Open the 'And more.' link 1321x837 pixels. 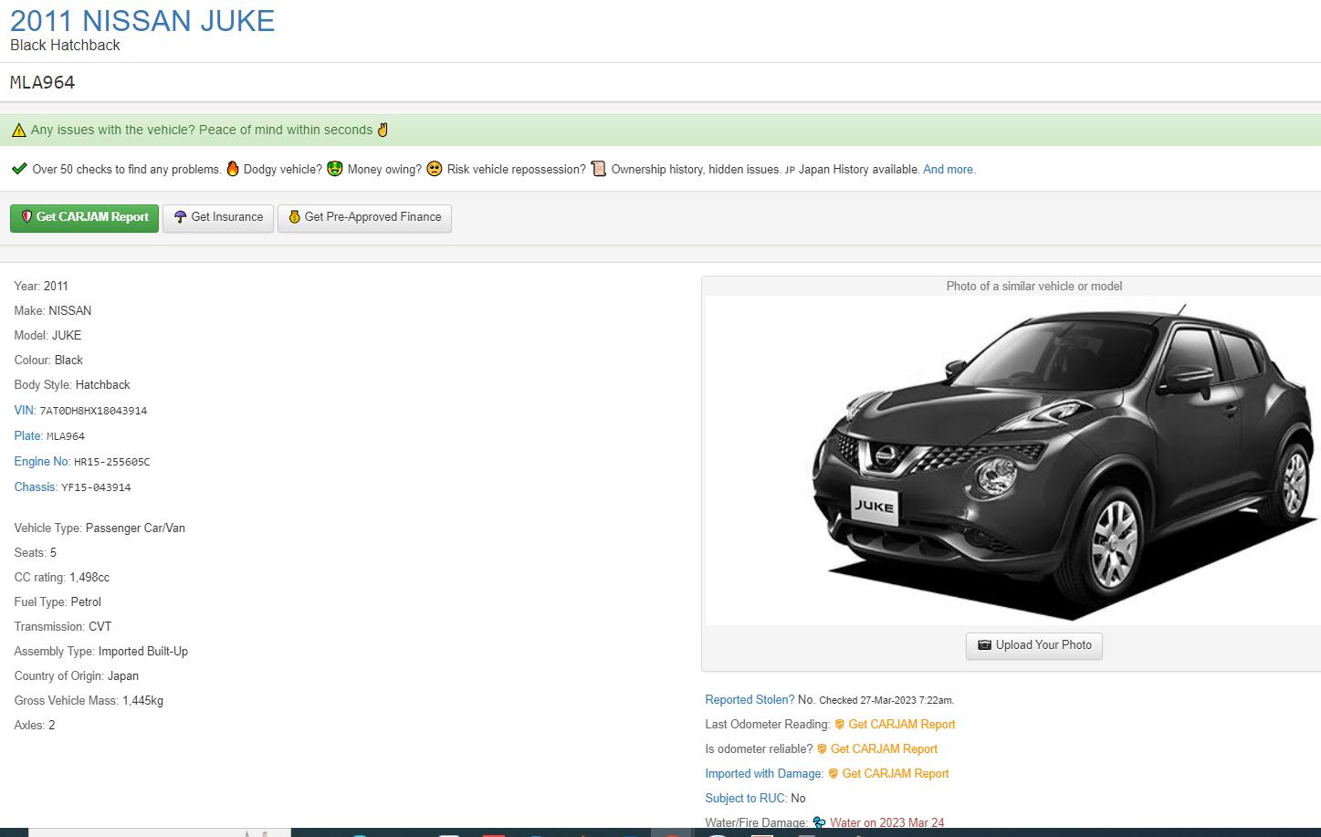coord(949,170)
